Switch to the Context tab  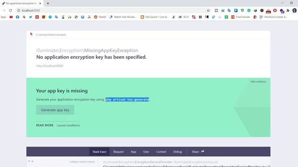coord(161,152)
